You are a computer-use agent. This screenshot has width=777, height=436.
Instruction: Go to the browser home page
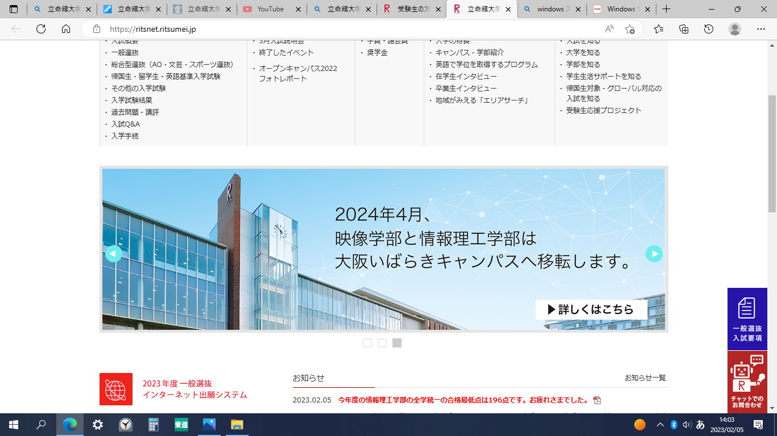(66, 29)
